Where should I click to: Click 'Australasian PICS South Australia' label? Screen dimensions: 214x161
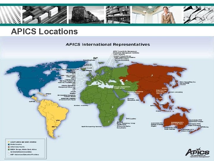coord(171,128)
